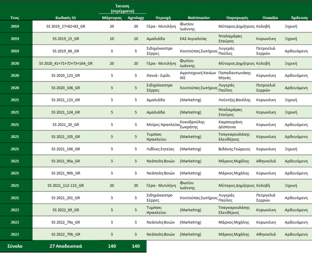Click the 27 Αποδεικτικά total cell
This screenshot has height=253, width=312.
click(66, 246)
